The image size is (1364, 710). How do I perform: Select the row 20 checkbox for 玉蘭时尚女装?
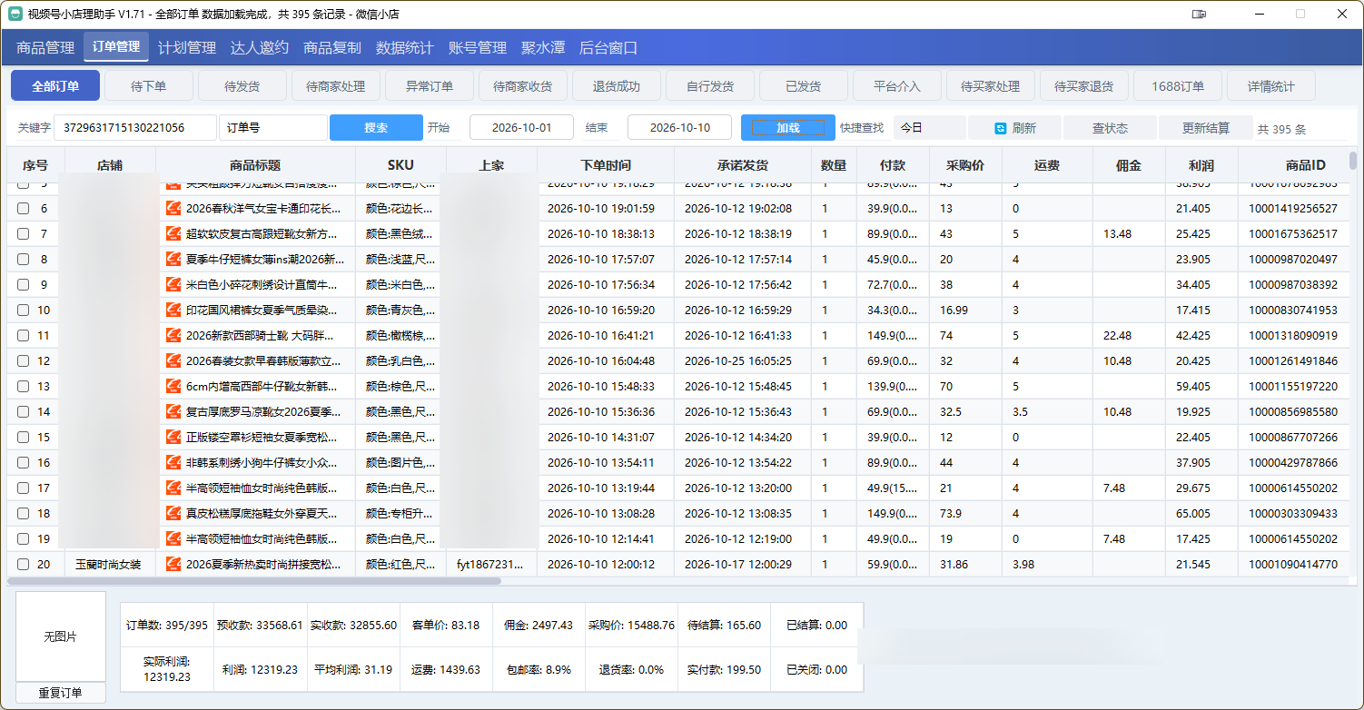(x=24, y=564)
